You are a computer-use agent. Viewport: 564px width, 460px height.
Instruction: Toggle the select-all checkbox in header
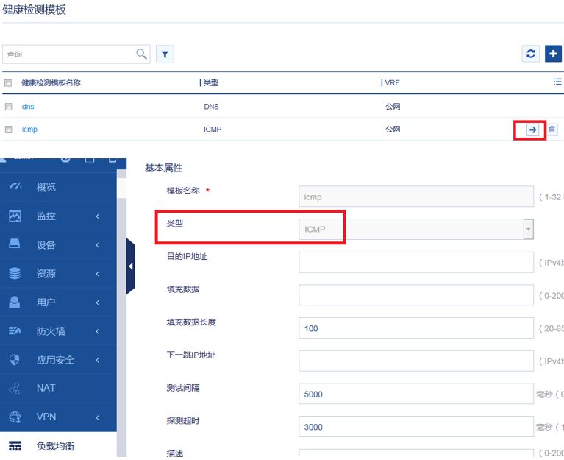9,83
